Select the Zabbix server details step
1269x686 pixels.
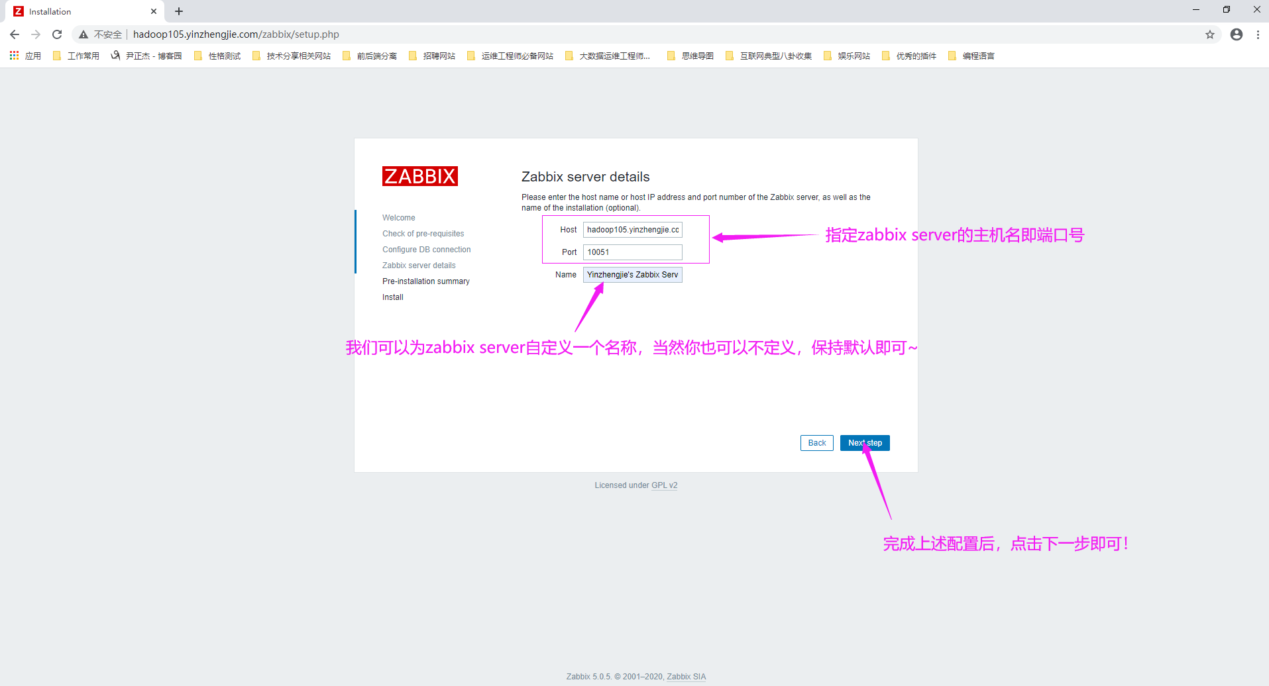tap(419, 266)
